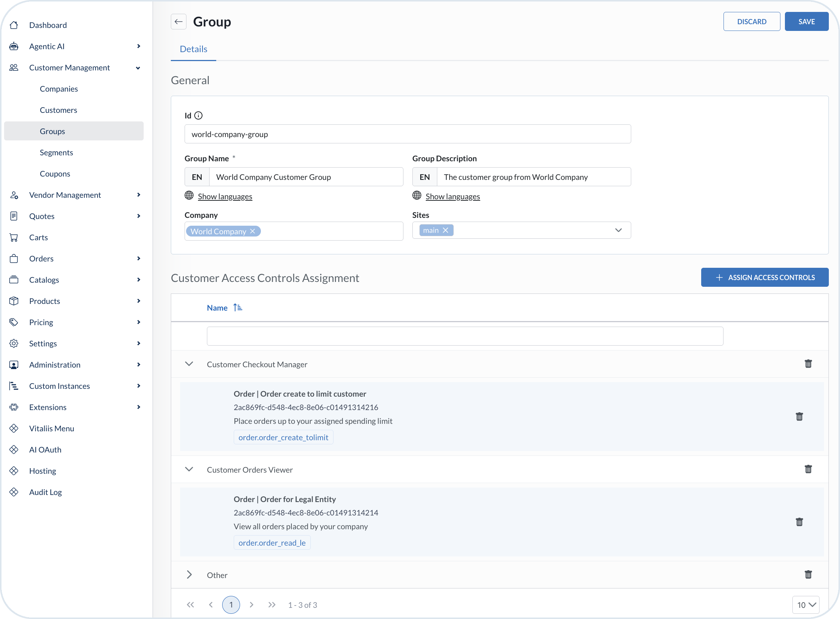Viewport: 840px width, 619px height.
Task: Collapse the Customer Checkout Manager row
Action: [x=189, y=364]
